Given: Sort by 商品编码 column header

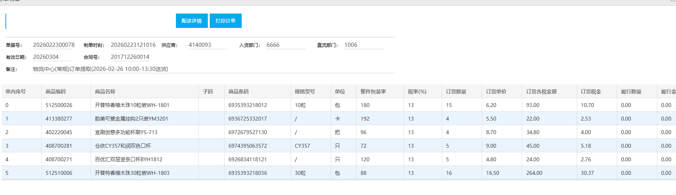Looking at the screenshot, I should point(56,91).
